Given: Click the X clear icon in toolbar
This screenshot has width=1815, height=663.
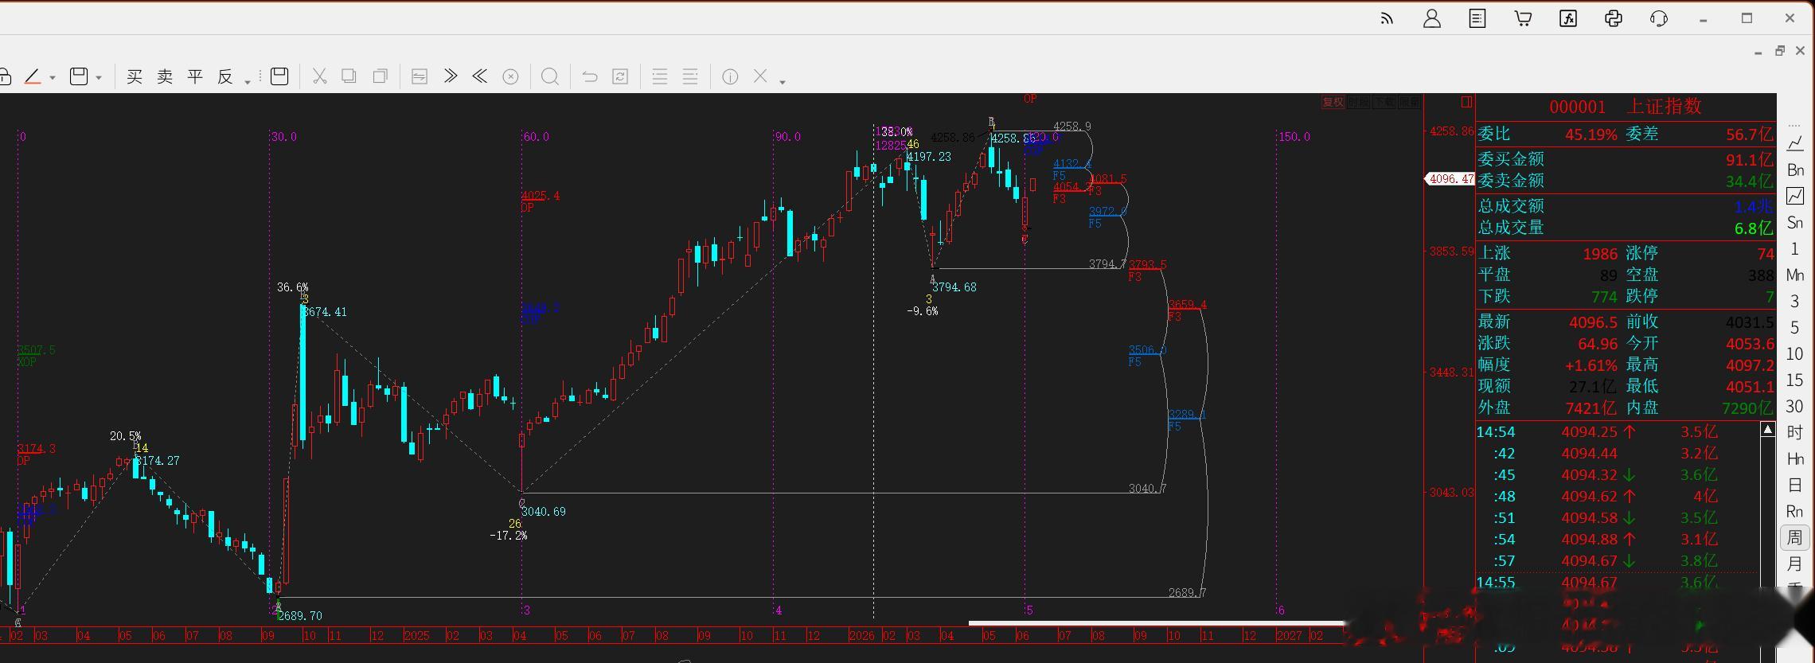Looking at the screenshot, I should (x=760, y=76).
